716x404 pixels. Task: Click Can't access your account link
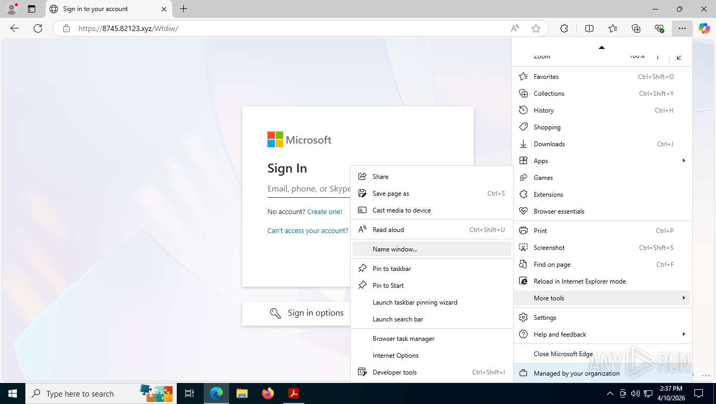point(307,231)
